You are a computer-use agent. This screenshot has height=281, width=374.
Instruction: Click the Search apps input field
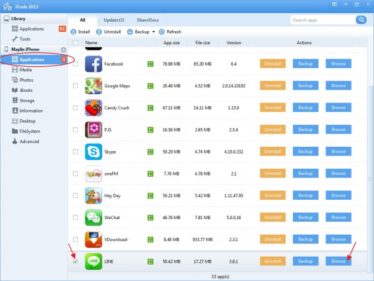tap(322, 20)
